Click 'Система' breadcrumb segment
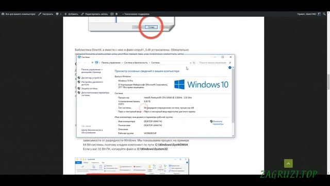 tap(155, 63)
